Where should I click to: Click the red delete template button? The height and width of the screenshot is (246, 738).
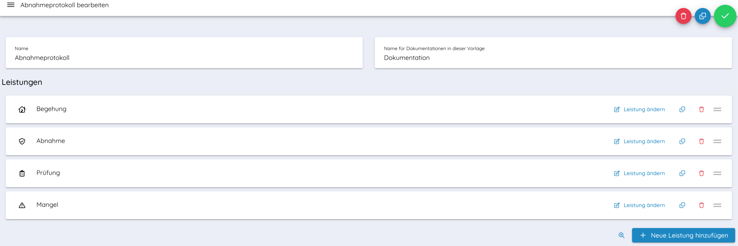tap(683, 16)
